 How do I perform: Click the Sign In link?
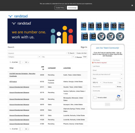coord(84,47)
